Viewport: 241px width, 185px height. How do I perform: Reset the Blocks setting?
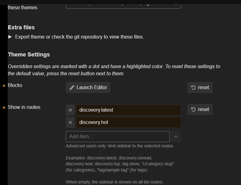200,88
